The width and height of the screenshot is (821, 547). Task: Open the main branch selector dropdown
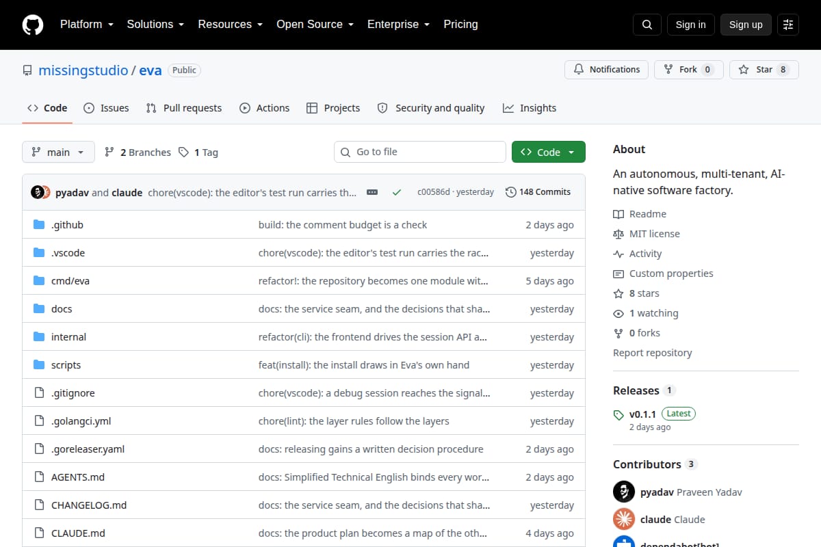click(x=58, y=152)
